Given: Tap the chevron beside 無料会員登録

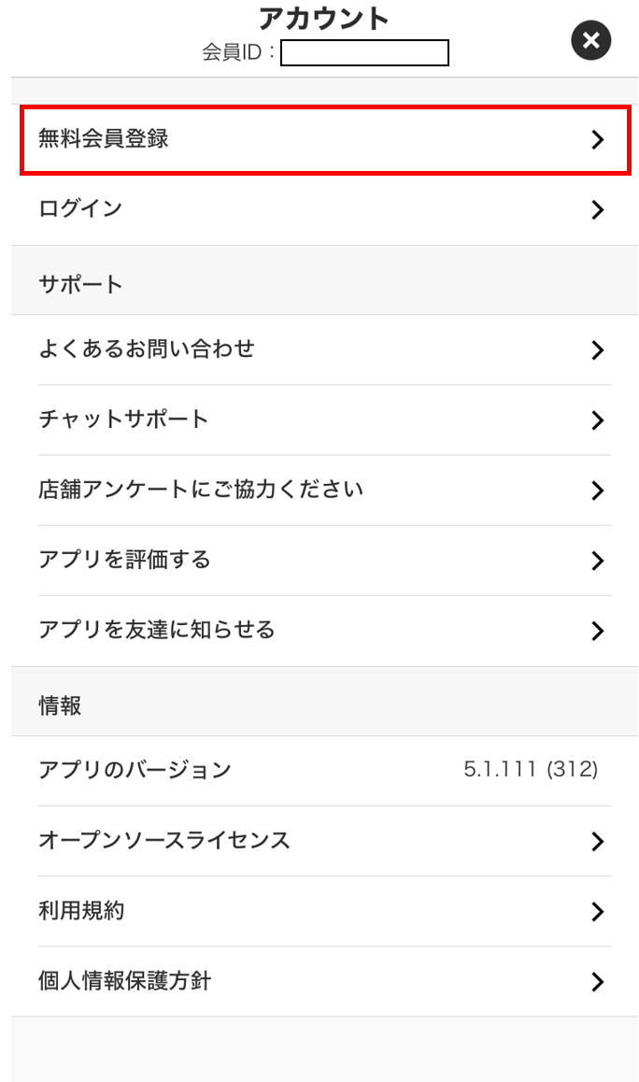Looking at the screenshot, I should pyautogui.click(x=598, y=140).
